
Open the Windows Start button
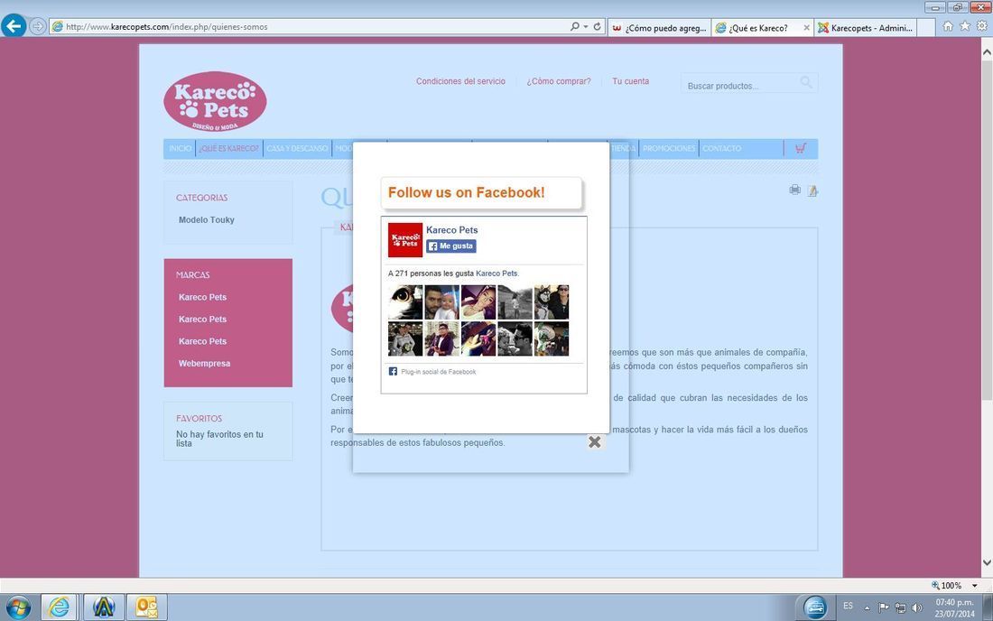tap(17, 607)
